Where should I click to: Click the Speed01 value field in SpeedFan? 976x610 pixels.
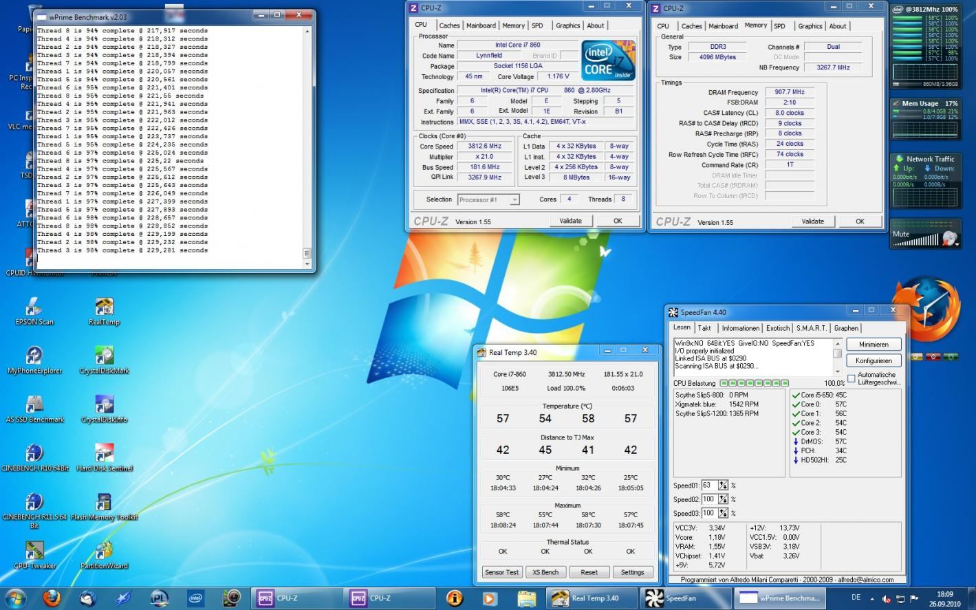coord(709,486)
